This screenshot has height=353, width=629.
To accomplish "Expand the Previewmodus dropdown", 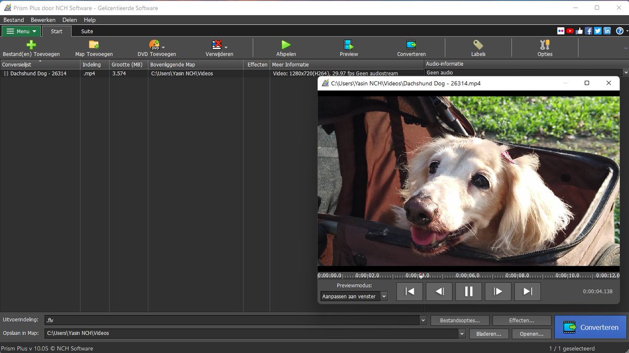I will point(384,296).
